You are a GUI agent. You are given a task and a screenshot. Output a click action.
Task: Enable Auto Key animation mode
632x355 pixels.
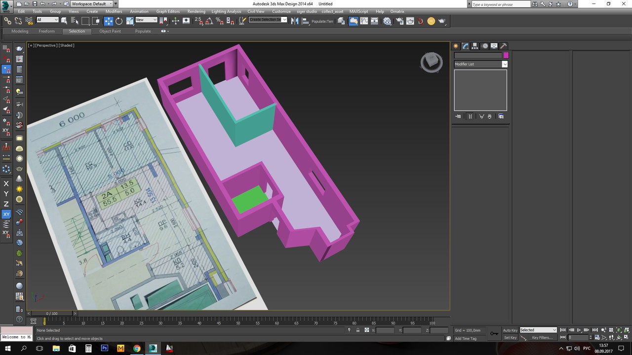point(510,330)
